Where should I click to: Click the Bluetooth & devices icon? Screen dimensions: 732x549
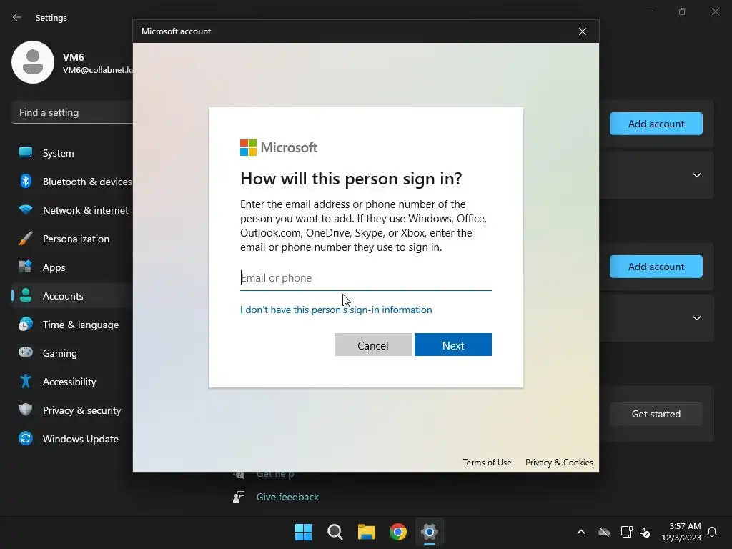(x=26, y=181)
